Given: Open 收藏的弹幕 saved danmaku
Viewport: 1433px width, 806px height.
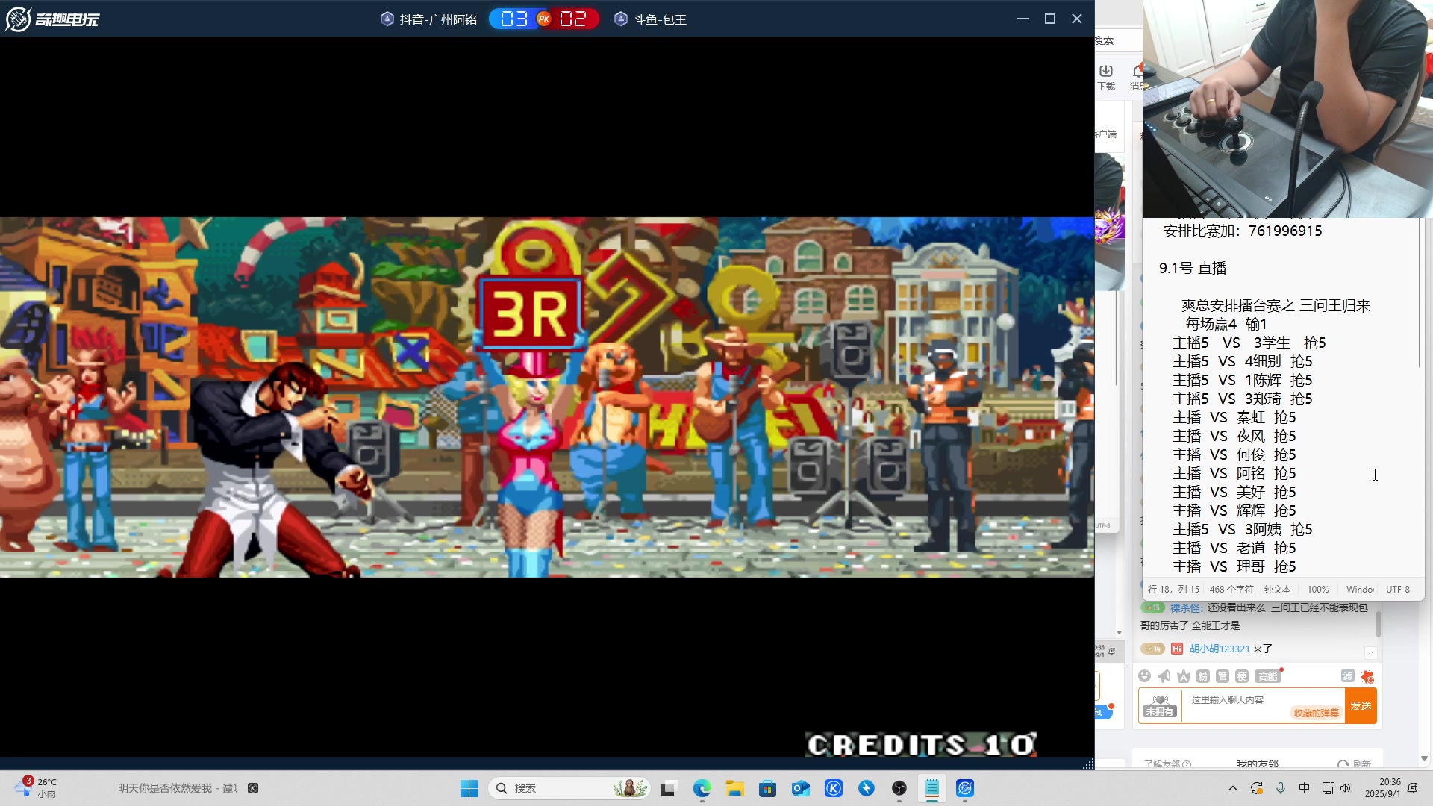Looking at the screenshot, I should [x=1316, y=713].
